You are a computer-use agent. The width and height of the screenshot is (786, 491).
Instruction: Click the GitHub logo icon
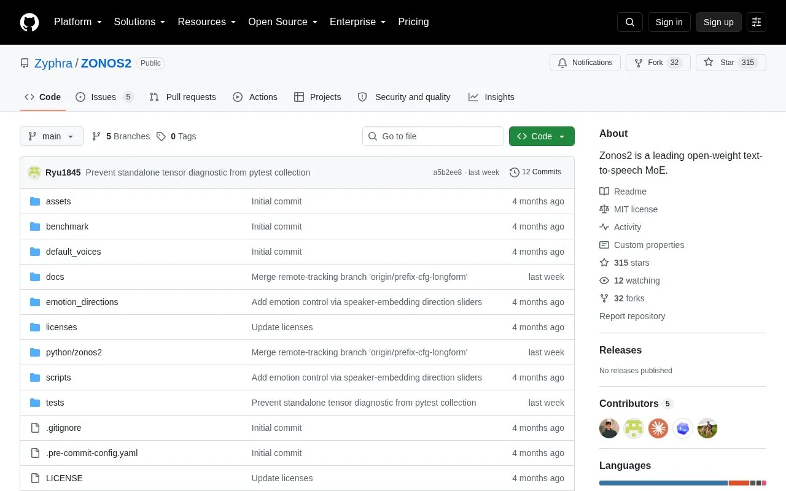point(29,22)
